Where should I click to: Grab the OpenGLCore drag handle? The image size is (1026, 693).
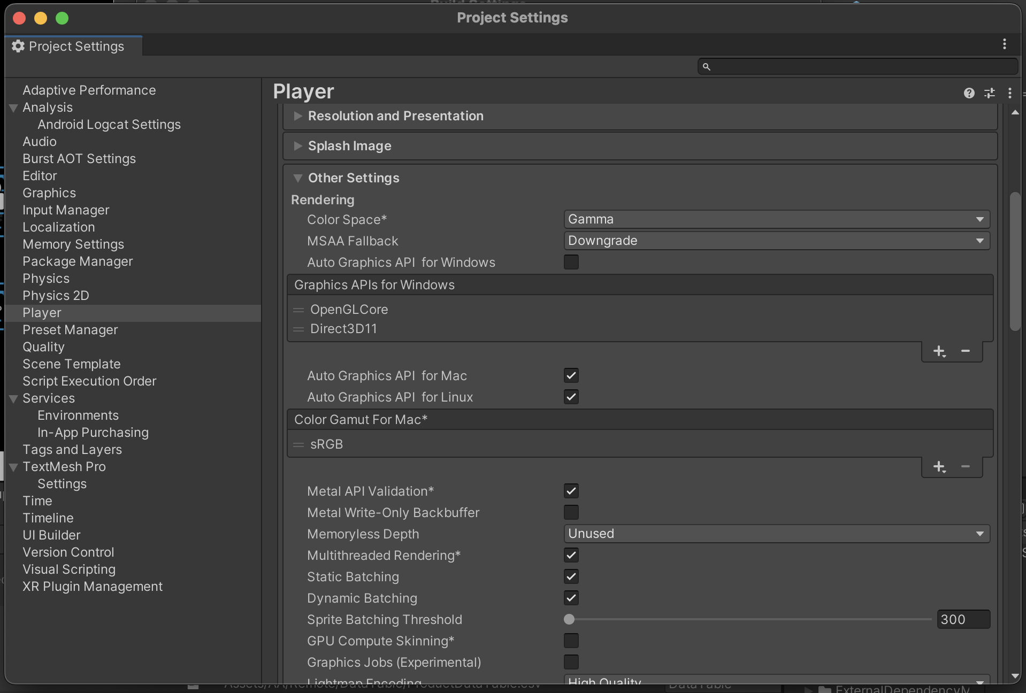coord(298,310)
